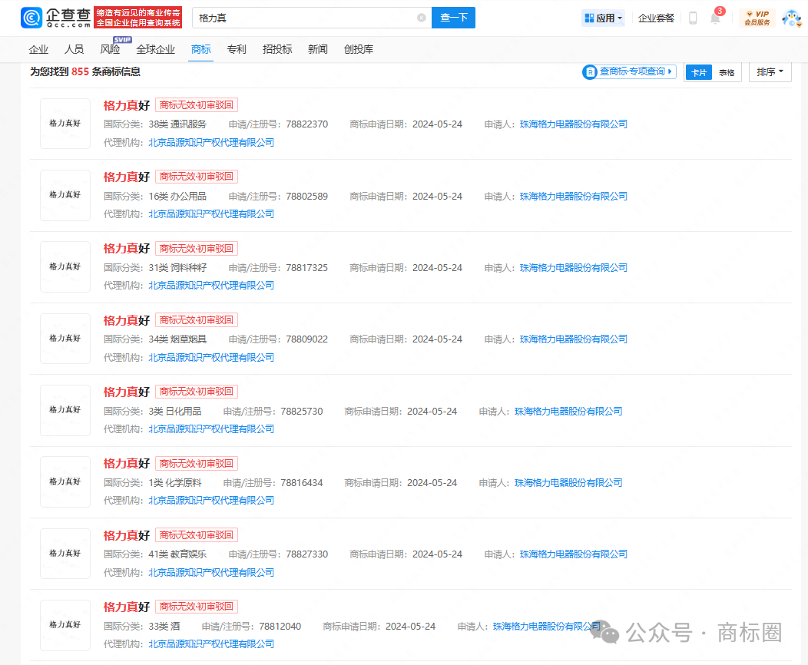Select the 人员 tab
808x665 pixels.
[x=75, y=49]
